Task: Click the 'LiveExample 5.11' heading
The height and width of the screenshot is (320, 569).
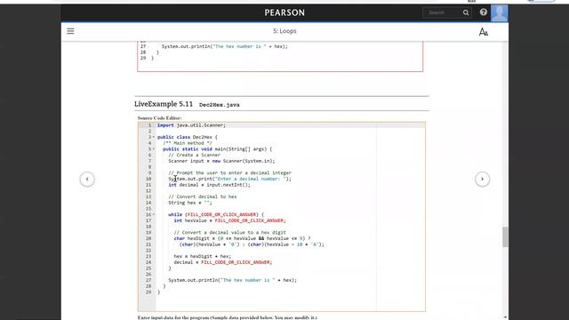Action: click(164, 104)
